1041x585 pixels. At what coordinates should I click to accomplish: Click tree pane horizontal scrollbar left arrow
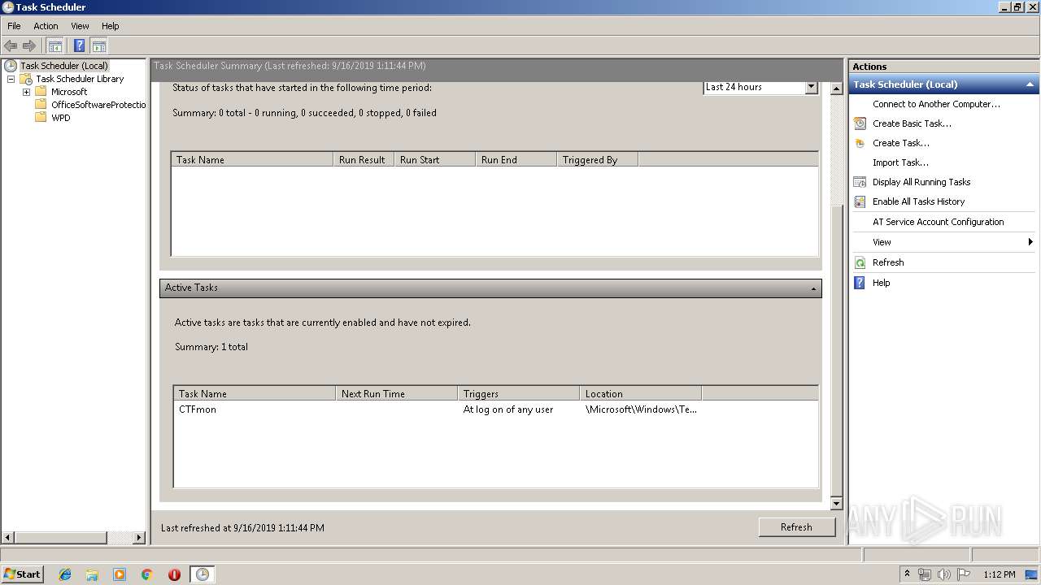click(x=8, y=538)
